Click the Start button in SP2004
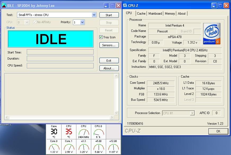The height and width of the screenshot is (155, 231). pyautogui.click(x=109, y=15)
